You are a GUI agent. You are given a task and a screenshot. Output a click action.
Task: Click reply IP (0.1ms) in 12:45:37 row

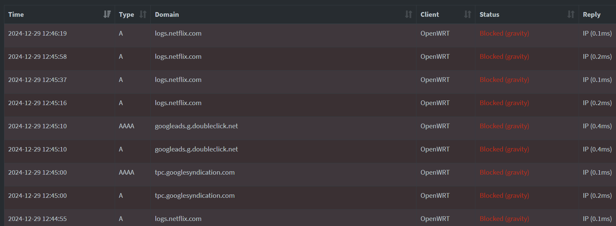tap(597, 80)
